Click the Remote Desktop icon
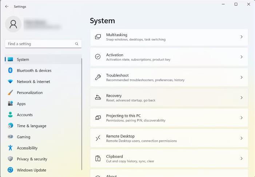The height and width of the screenshot is (177, 255). point(98,138)
